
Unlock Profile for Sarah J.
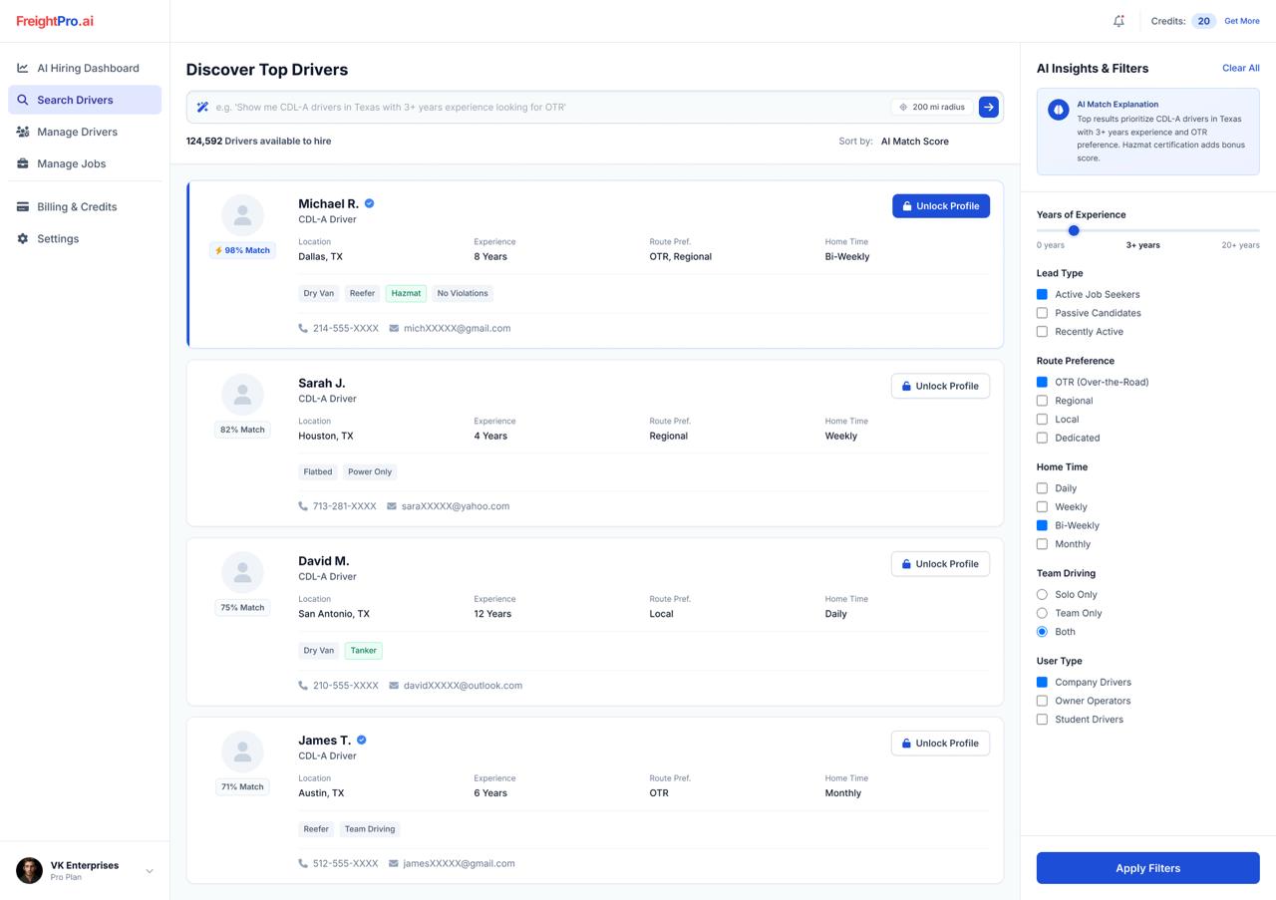click(x=940, y=386)
